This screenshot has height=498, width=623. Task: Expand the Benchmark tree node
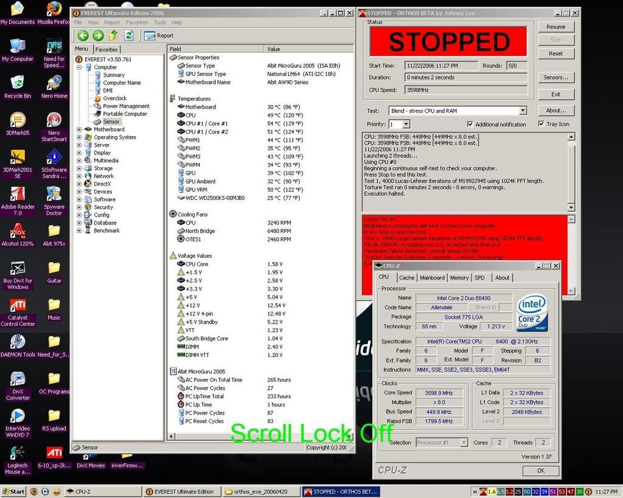point(79,230)
